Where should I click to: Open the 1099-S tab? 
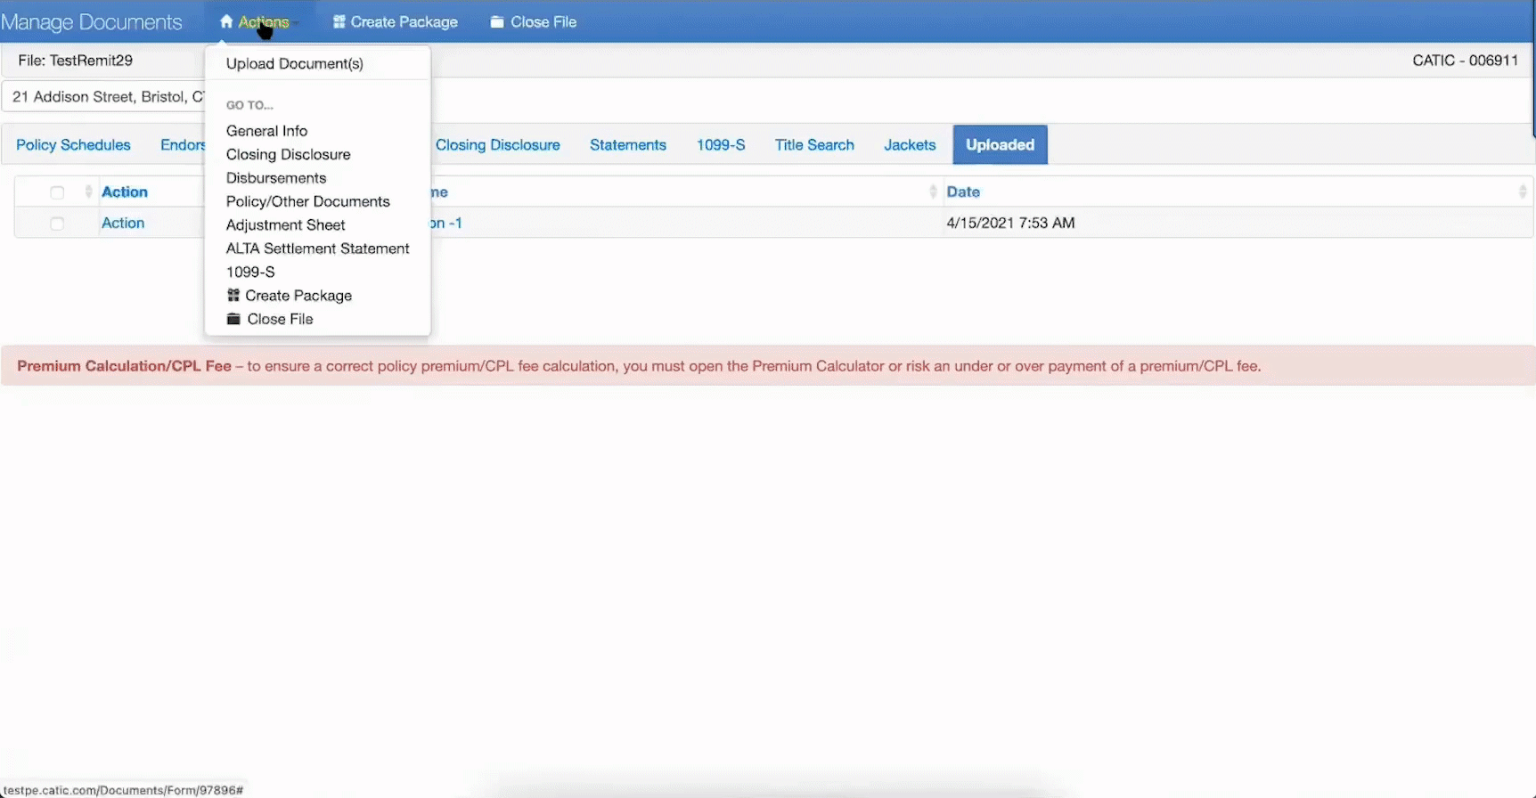coord(721,145)
